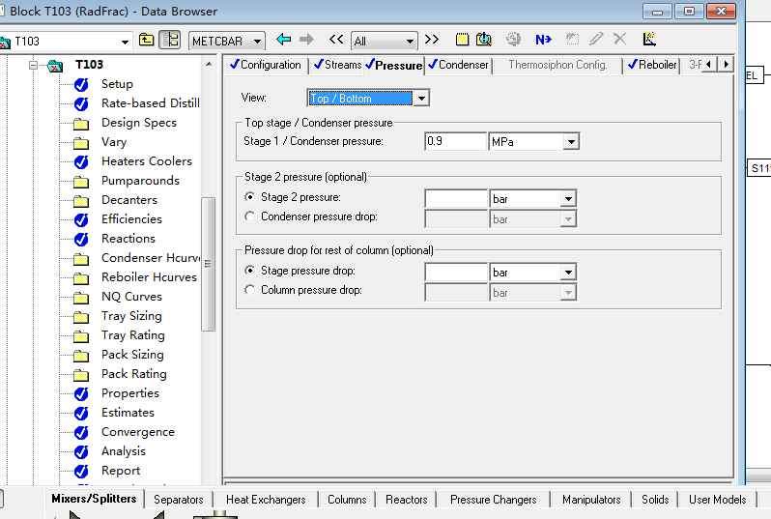The height and width of the screenshot is (519, 771).
Task: Go back with the cyan arrow
Action: coord(283,40)
